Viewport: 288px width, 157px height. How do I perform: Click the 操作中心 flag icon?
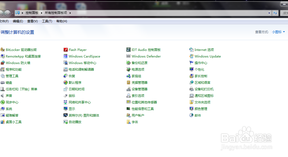click(192, 63)
